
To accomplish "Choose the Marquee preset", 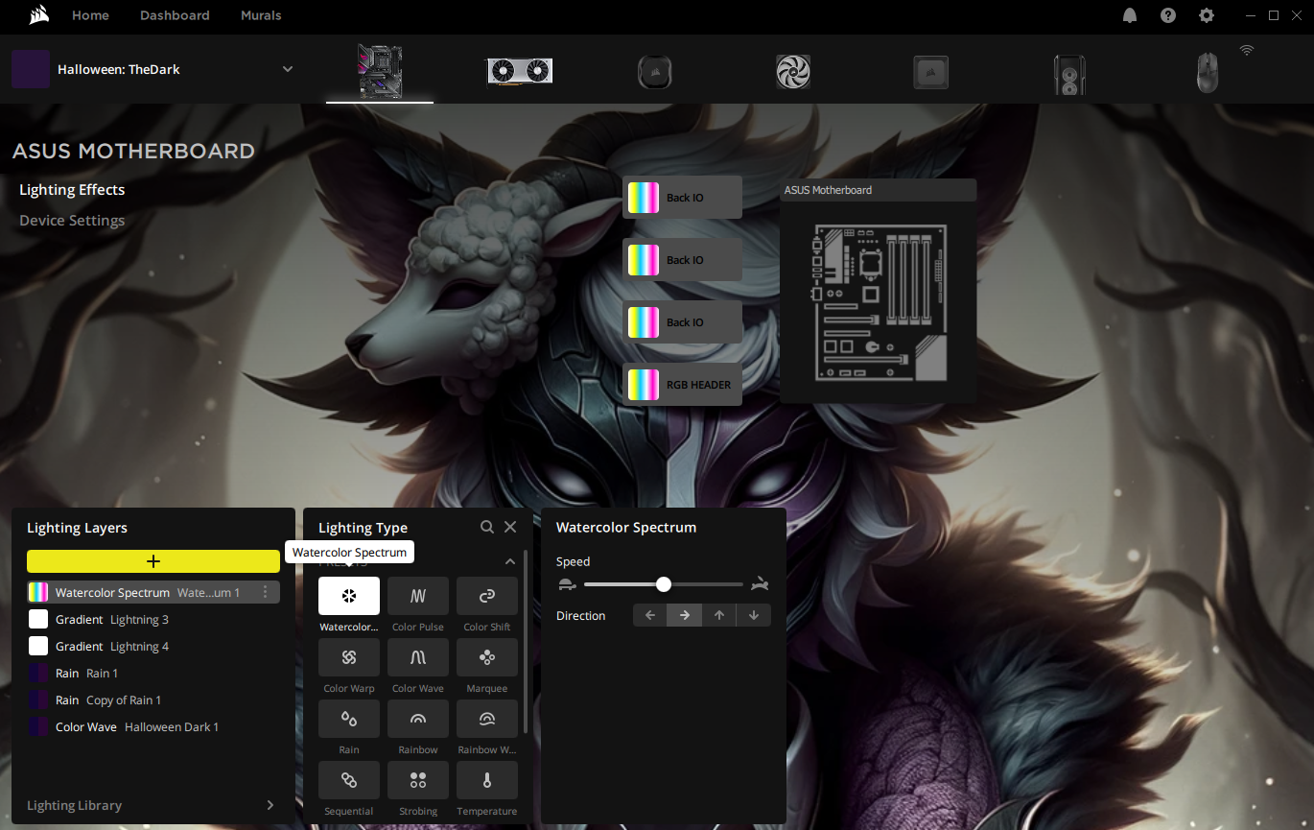I will tap(487, 657).
